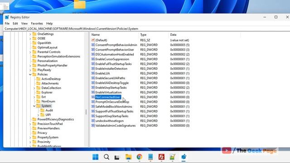
Task: Open the File menu
Action: click(7, 24)
